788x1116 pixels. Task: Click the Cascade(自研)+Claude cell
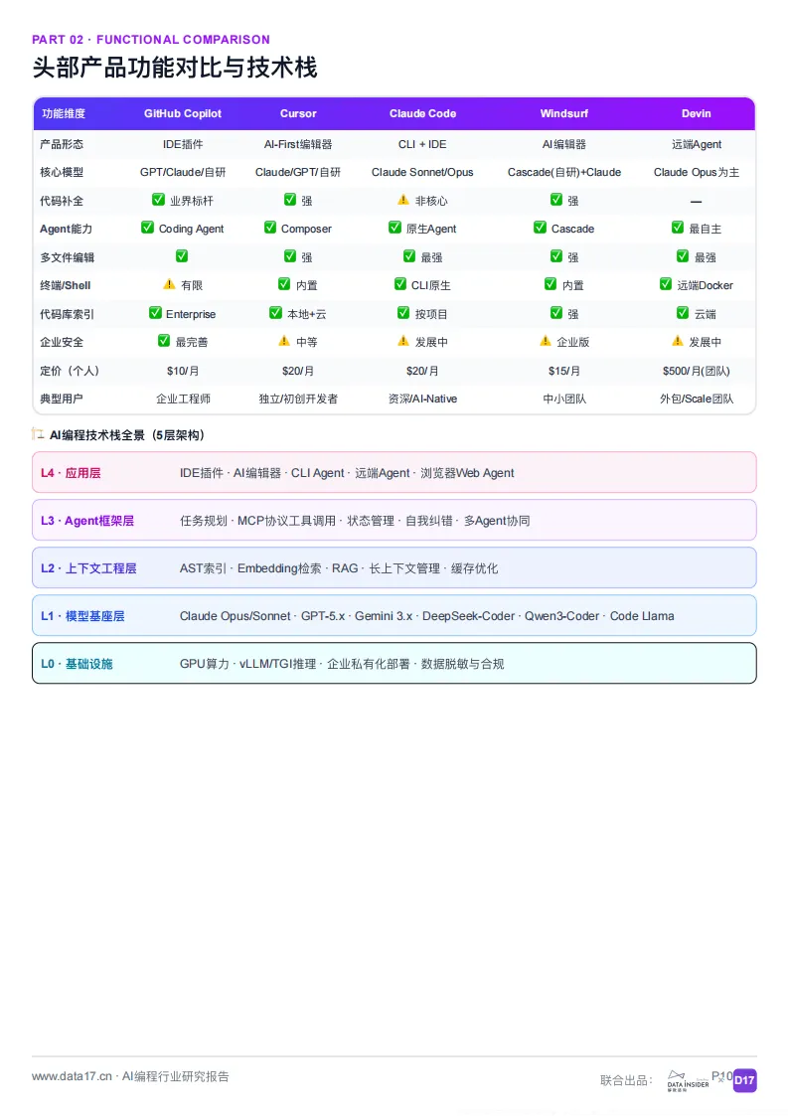[564, 172]
